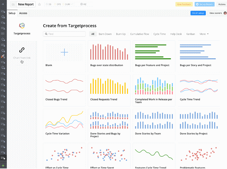Filter templates by Cumulative Flow

(139, 34)
